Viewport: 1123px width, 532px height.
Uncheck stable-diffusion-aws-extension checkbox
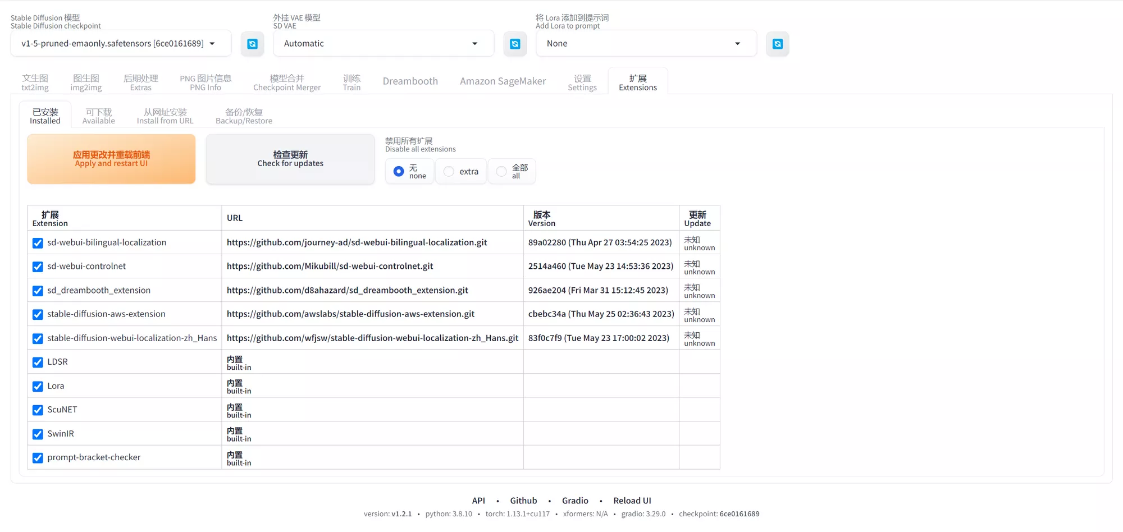[x=38, y=314]
